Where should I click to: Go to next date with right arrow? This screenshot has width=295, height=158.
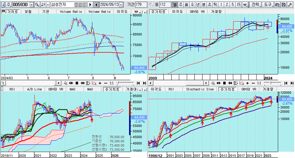pos(90,4)
